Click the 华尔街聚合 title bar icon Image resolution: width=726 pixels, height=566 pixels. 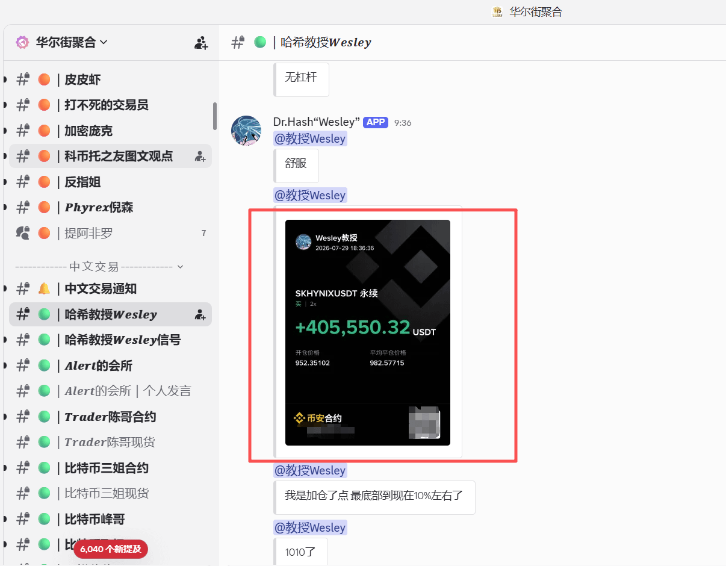pos(497,11)
